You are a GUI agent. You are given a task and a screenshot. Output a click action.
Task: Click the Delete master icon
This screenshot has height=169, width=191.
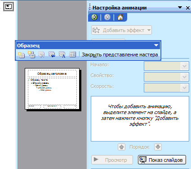41,55
